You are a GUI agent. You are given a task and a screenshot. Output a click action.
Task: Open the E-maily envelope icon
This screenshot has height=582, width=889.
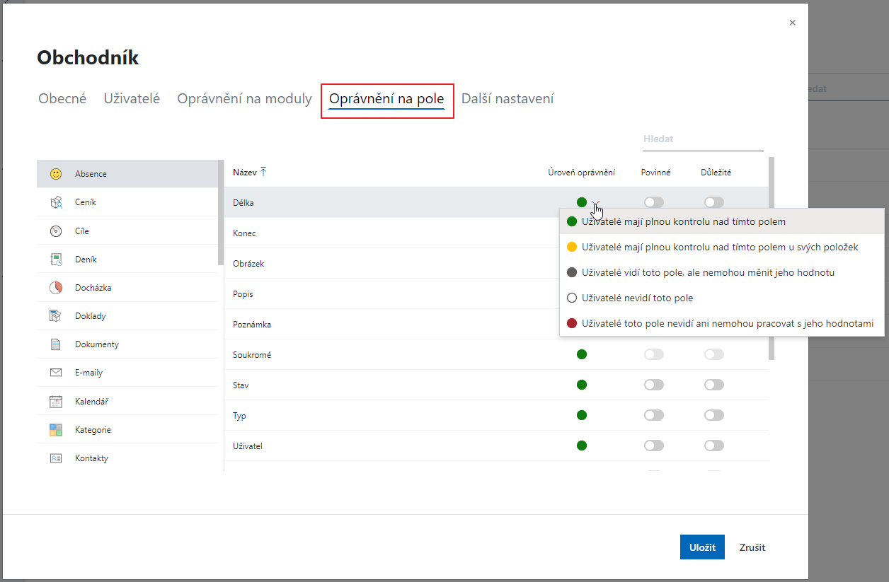point(56,373)
